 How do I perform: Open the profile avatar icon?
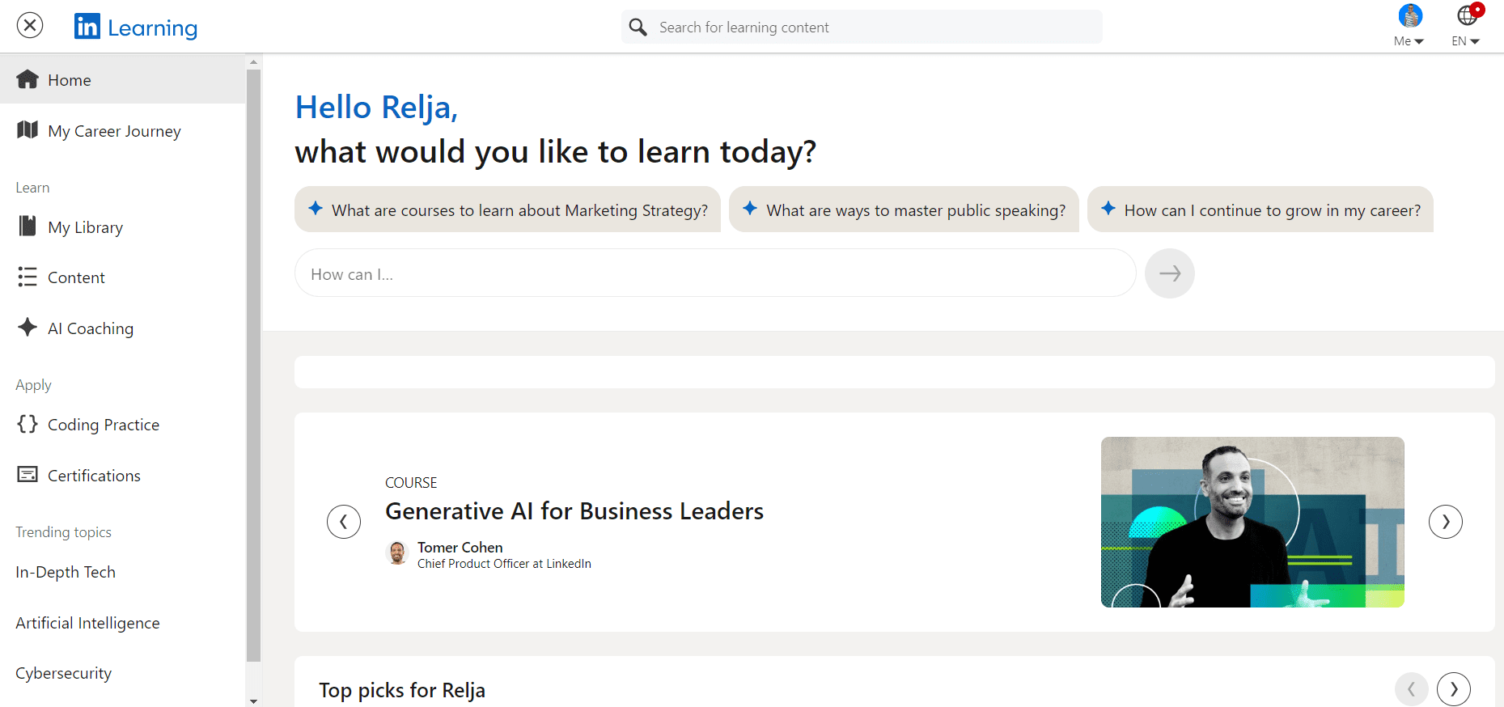(1410, 15)
